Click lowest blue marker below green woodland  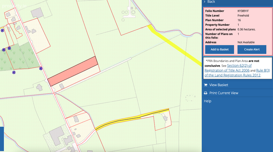(x=14, y=72)
